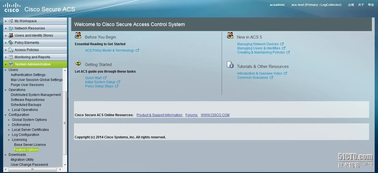Image resolution: width=378 pixels, height=173 pixels.
Task: Open the Quick Start link
Action: (93, 78)
